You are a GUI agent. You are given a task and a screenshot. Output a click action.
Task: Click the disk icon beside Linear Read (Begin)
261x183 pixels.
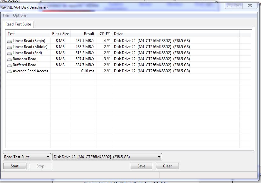click(x=10, y=41)
